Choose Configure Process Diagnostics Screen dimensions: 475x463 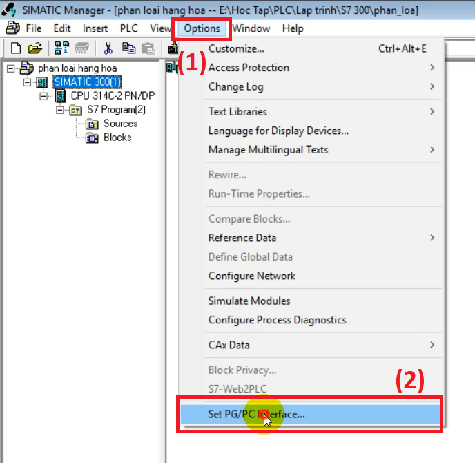pos(311,320)
